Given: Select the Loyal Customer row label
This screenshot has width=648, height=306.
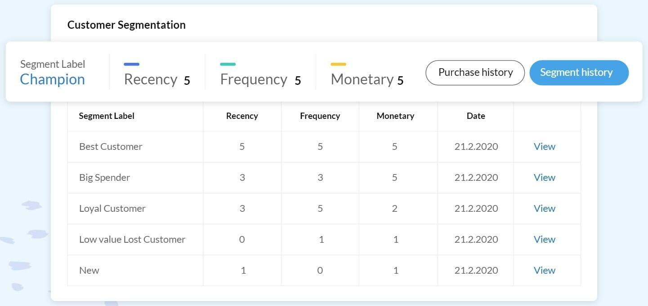Looking at the screenshot, I should coord(112,209).
